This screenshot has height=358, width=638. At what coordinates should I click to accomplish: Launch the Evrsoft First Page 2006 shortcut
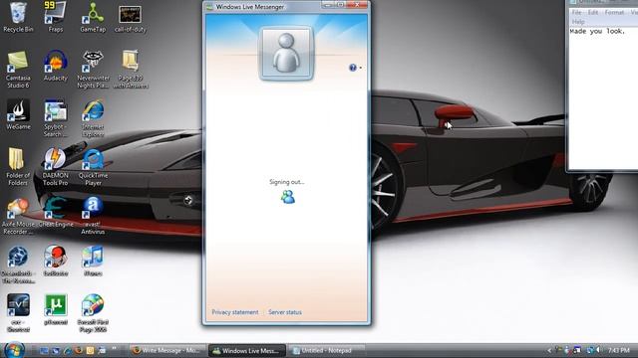coord(93,313)
